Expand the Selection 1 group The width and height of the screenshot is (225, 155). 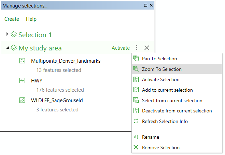click(x=7, y=34)
